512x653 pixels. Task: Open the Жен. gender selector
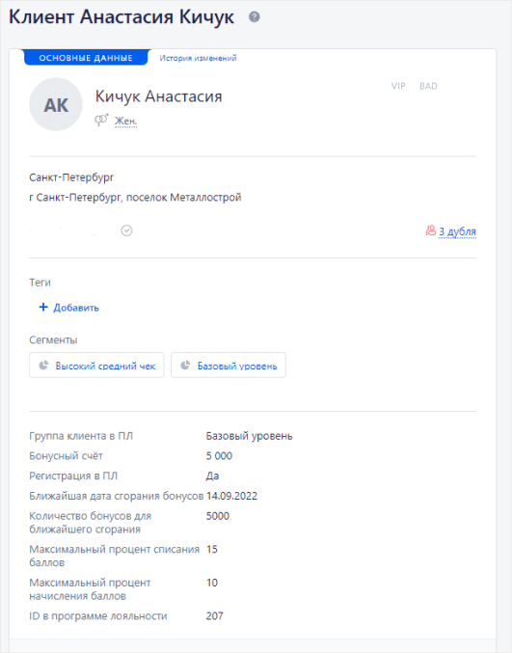[x=125, y=121]
